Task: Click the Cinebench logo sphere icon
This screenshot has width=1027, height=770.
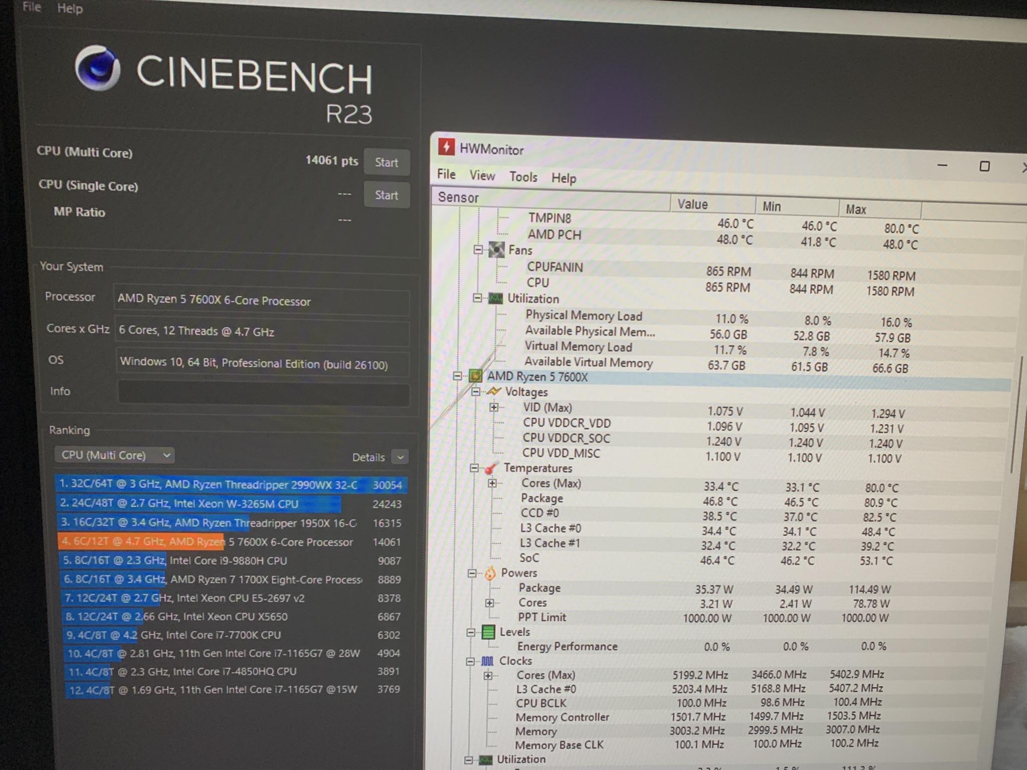Action: [97, 69]
